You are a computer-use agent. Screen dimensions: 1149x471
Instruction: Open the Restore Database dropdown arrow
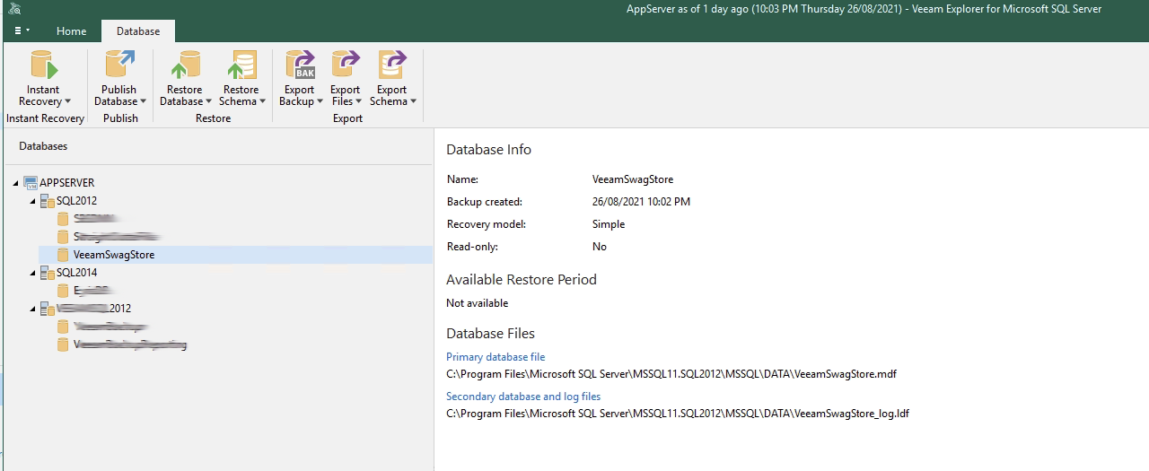click(x=209, y=102)
